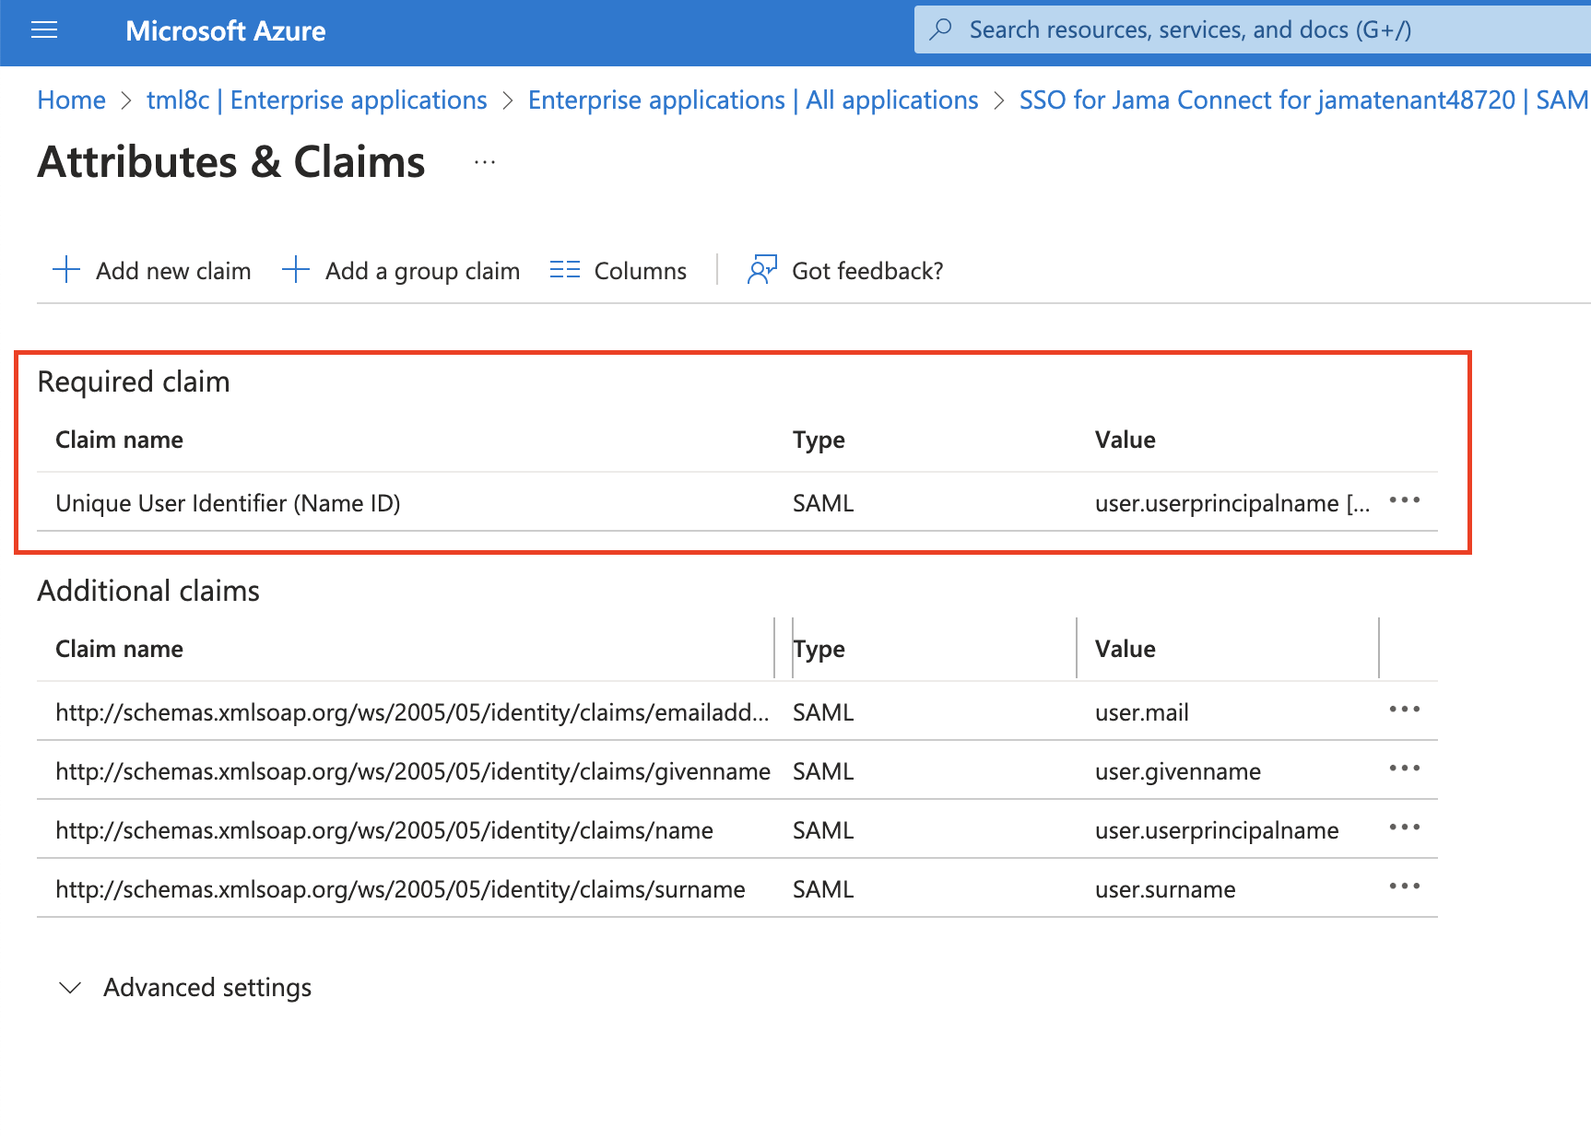Open the Columns chooser icon
Viewport: 1591px width, 1139px height.
tap(564, 270)
